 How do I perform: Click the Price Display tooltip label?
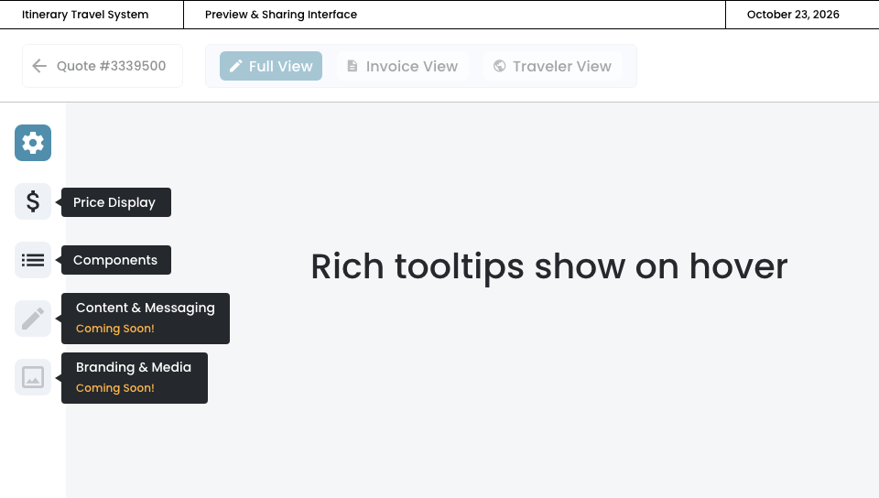coord(114,202)
